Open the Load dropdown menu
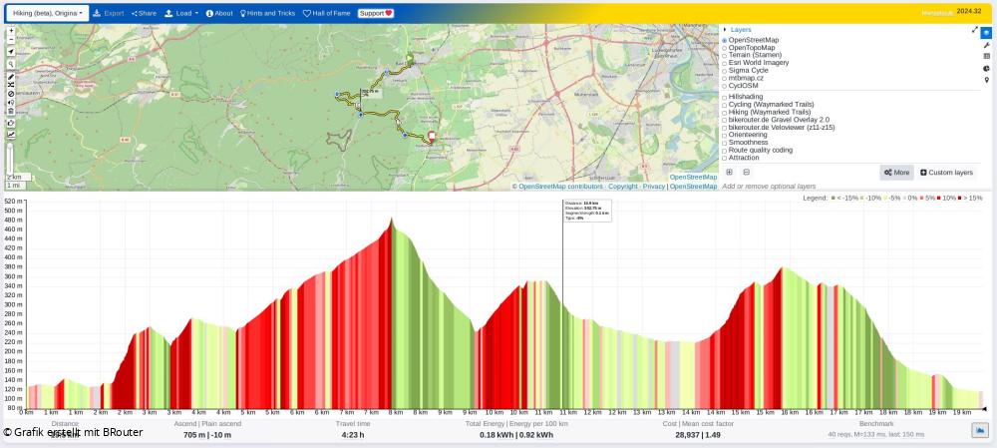 click(181, 13)
